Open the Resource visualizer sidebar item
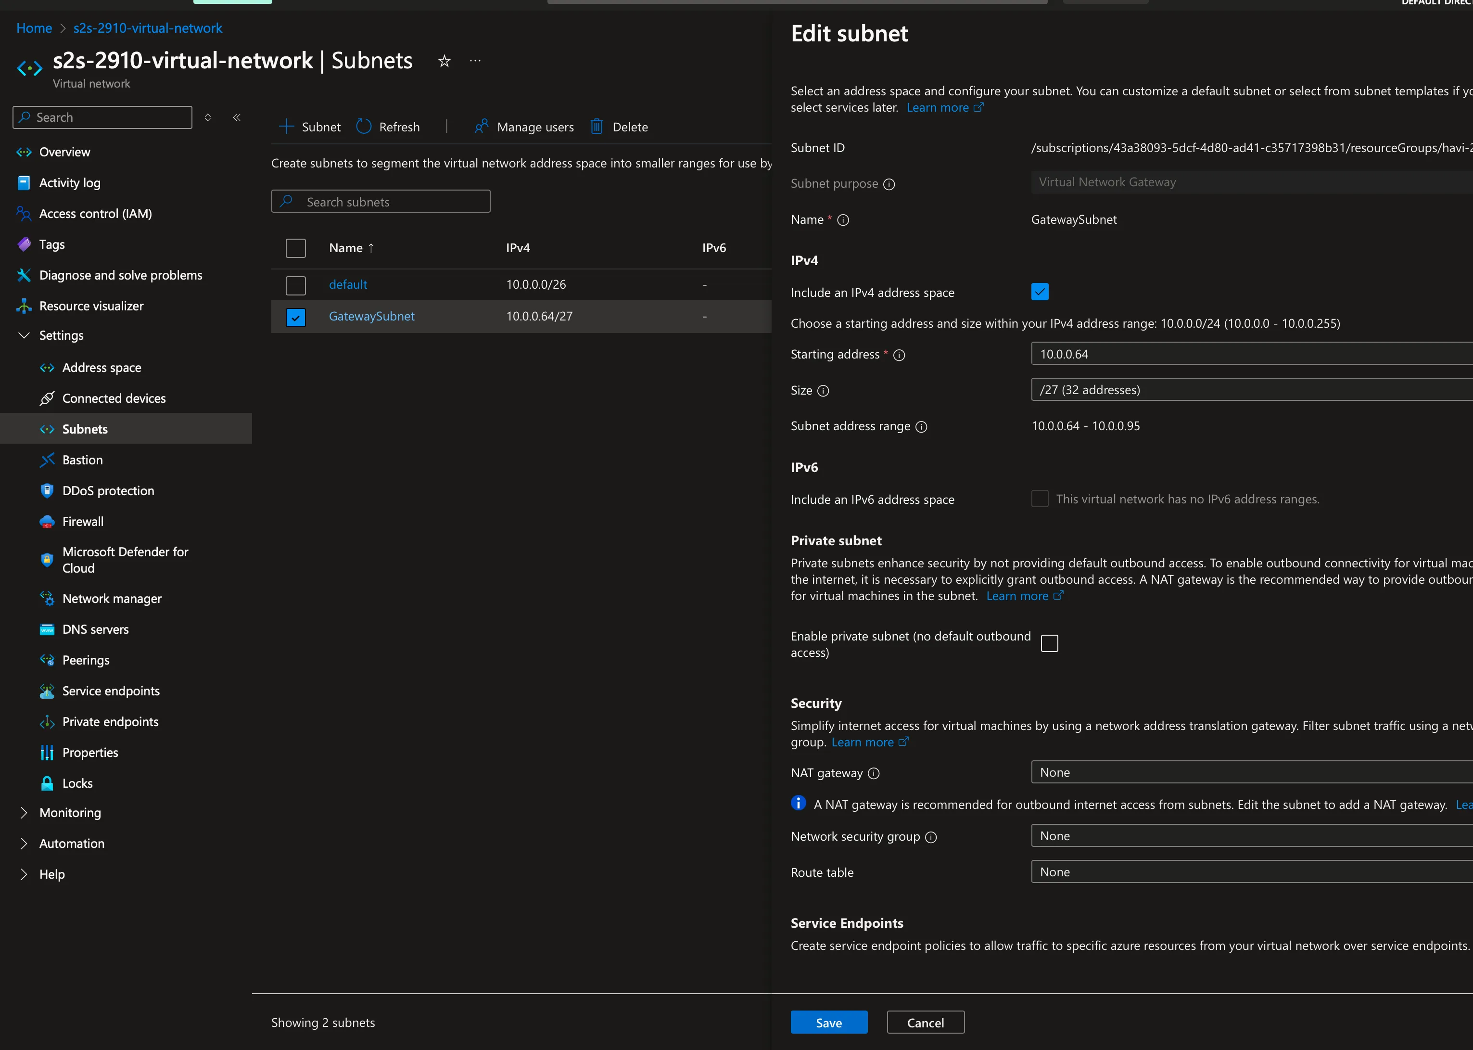This screenshot has height=1050, width=1473. (x=92, y=305)
